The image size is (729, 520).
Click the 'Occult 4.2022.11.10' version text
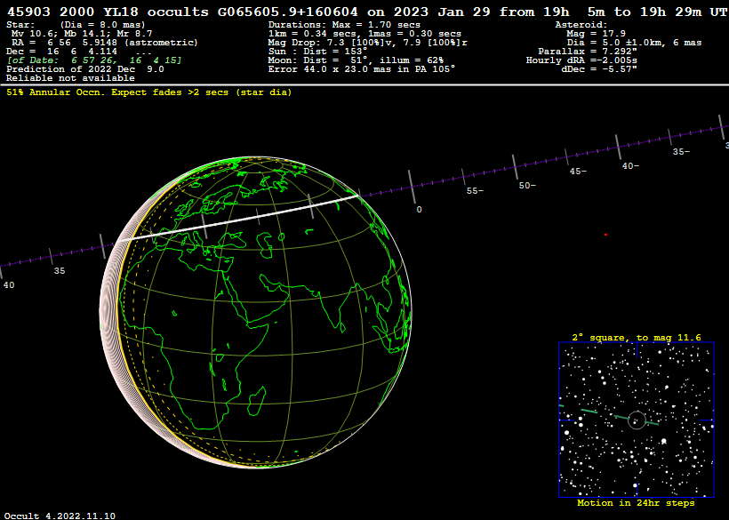60,516
